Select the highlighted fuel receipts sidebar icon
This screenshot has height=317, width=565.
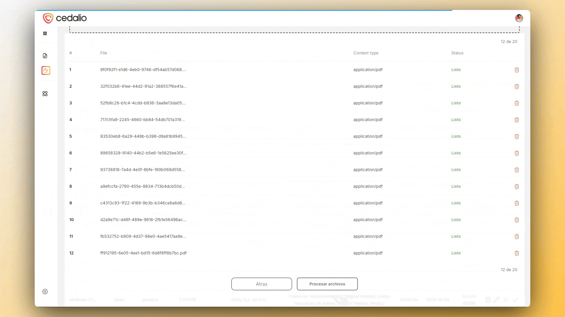tap(46, 70)
